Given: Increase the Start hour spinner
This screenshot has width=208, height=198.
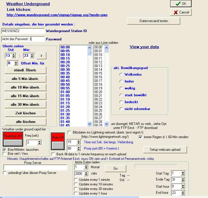Looking at the screenshot, I should point(183,185).
